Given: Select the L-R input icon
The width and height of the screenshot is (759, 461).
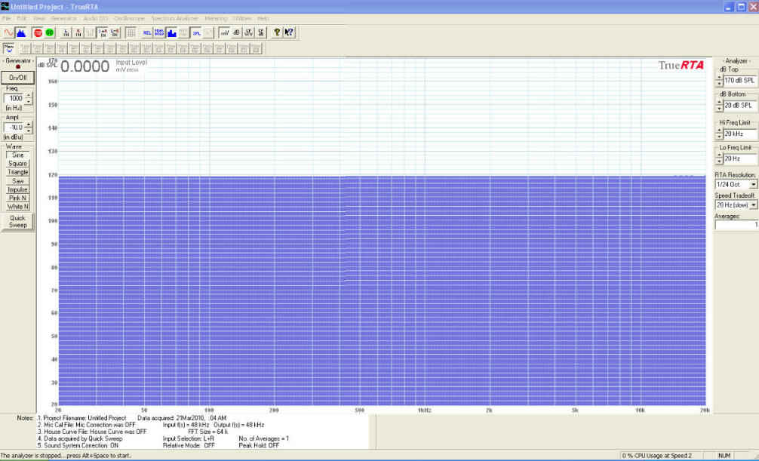Looking at the screenshot, I should (114, 33).
